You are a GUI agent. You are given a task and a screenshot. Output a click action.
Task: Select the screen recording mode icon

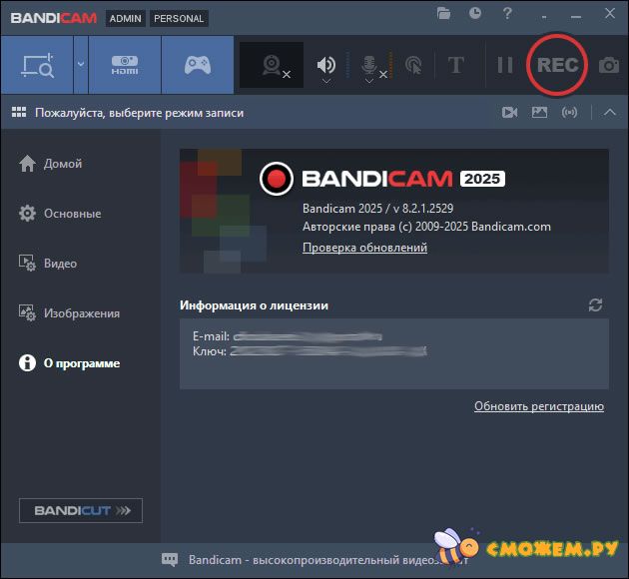tap(36, 65)
